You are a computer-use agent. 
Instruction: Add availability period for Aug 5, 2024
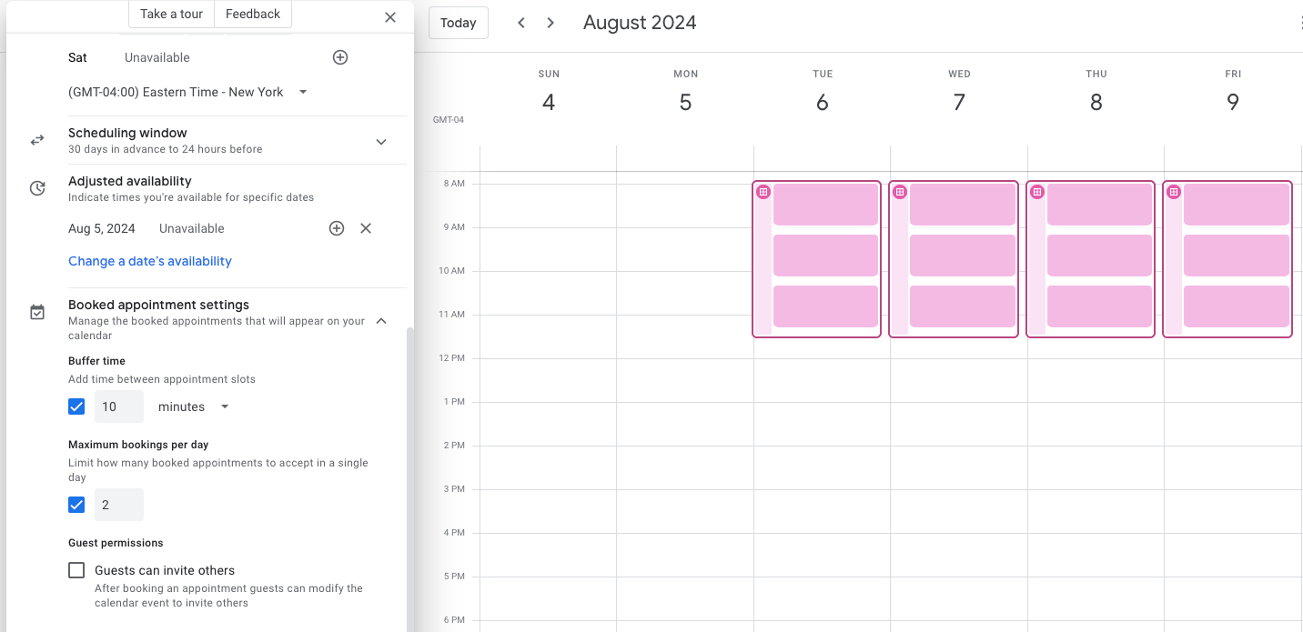[337, 228]
